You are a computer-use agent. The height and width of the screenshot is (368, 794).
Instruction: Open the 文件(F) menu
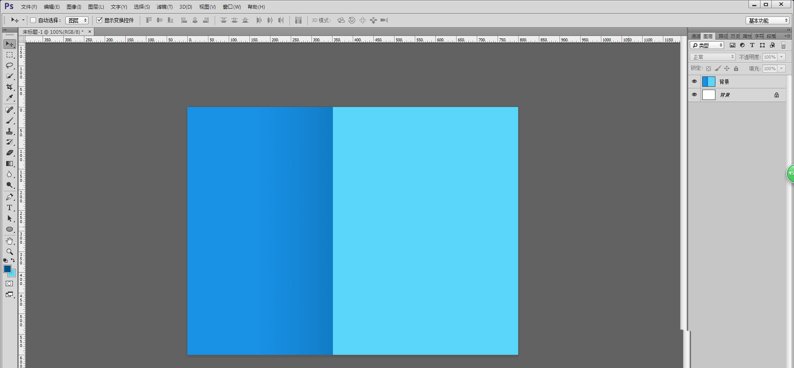pyautogui.click(x=29, y=7)
